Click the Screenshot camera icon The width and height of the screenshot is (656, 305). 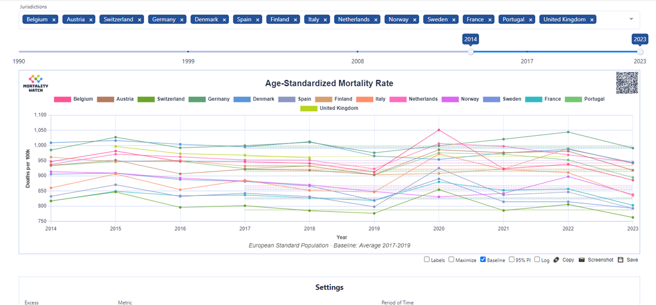click(582, 260)
